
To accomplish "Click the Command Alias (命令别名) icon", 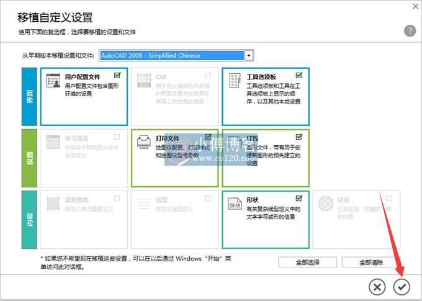I will point(53,142).
